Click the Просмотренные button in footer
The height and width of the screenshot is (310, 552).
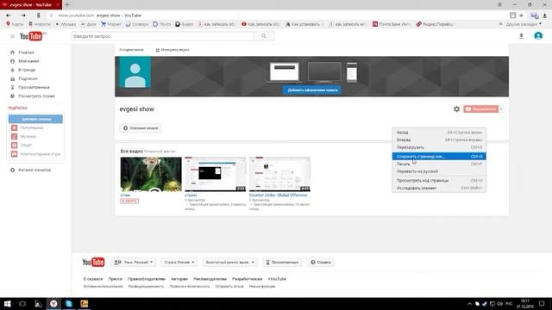pyautogui.click(x=282, y=262)
